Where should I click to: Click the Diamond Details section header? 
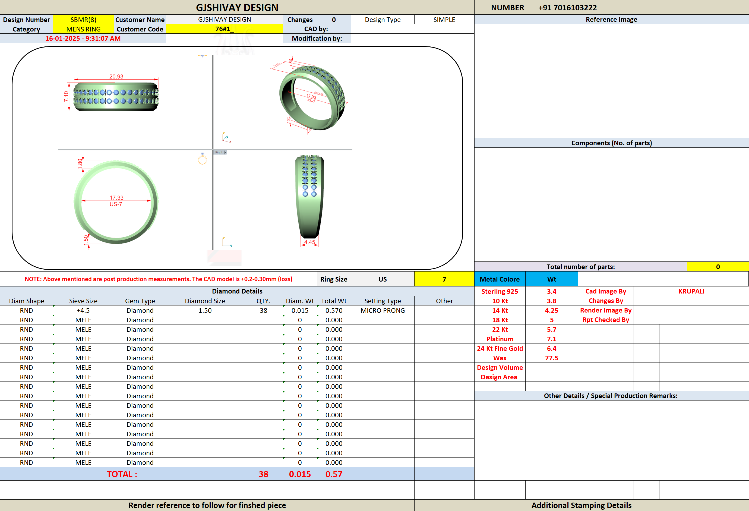tap(237, 291)
